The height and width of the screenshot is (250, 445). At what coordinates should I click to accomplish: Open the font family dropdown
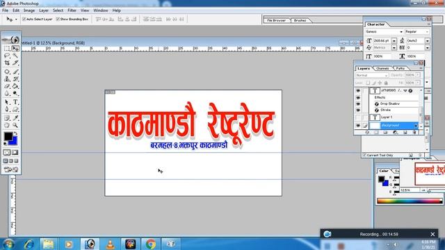[401, 32]
